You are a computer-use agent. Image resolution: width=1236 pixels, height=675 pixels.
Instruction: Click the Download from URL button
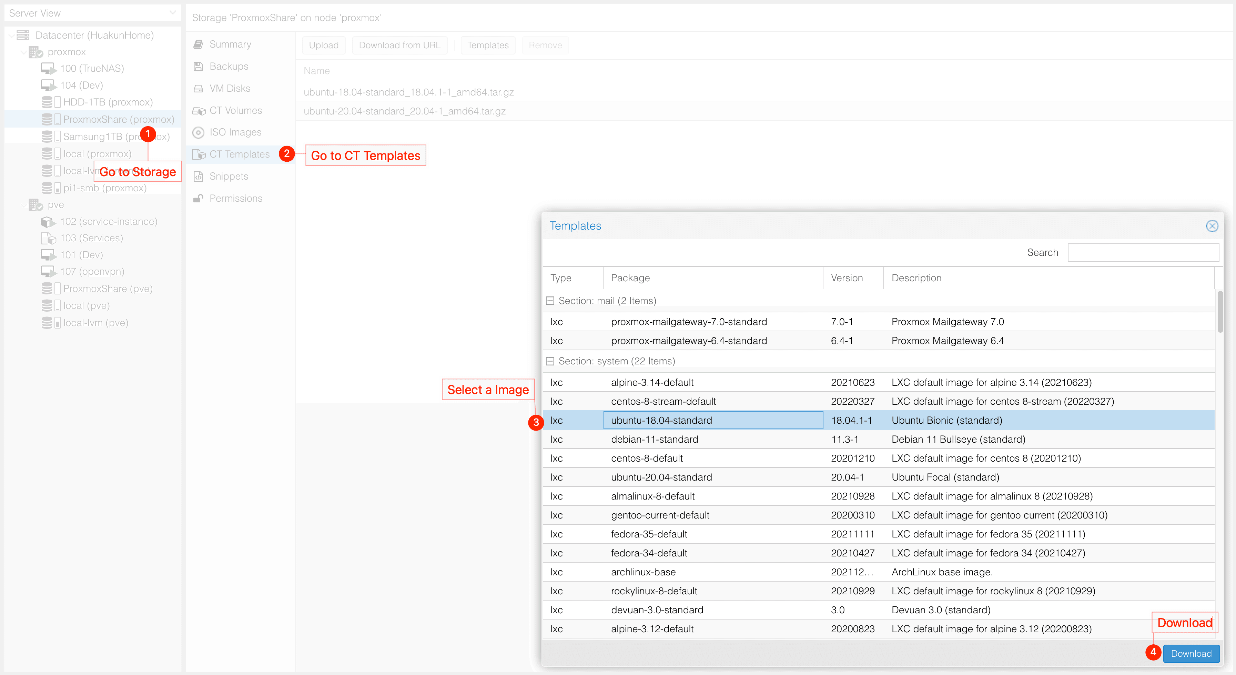[x=399, y=45]
